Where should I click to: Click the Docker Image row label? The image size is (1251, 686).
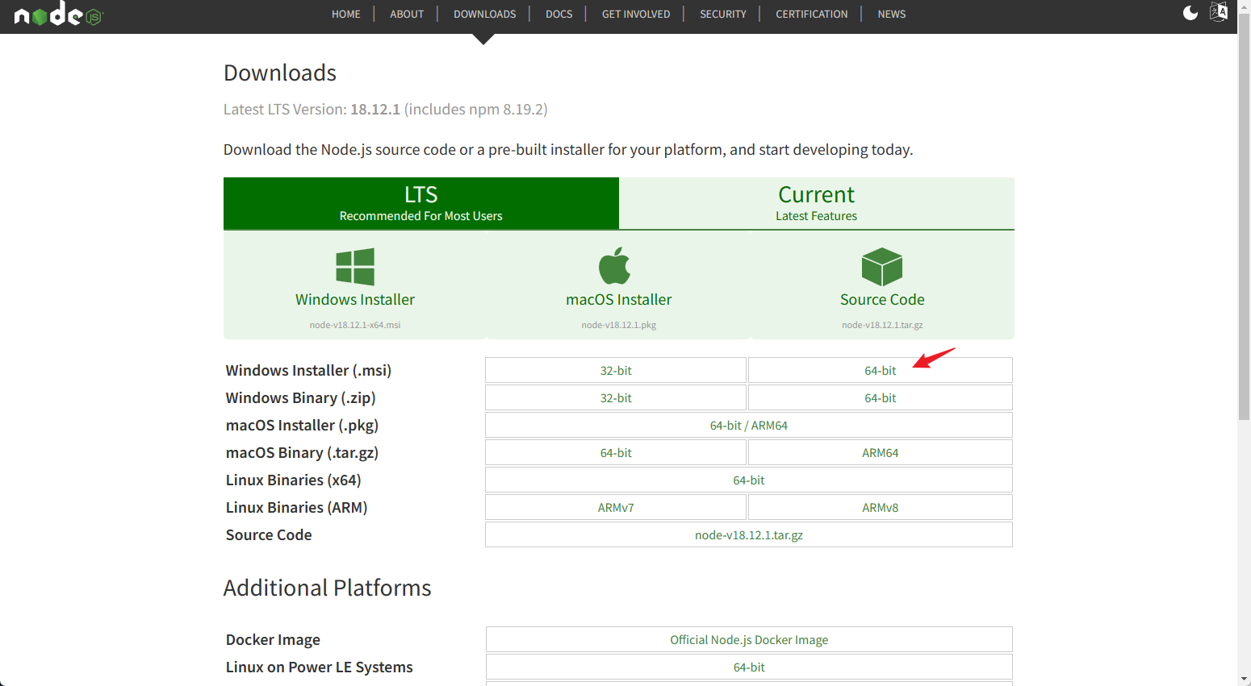(273, 640)
